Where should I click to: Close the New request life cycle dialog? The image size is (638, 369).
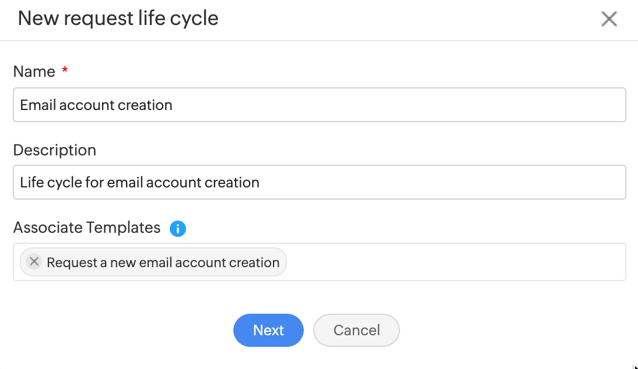(x=609, y=19)
